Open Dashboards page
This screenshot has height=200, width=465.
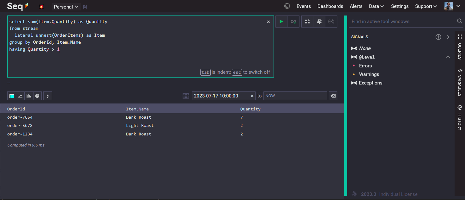pos(330,6)
